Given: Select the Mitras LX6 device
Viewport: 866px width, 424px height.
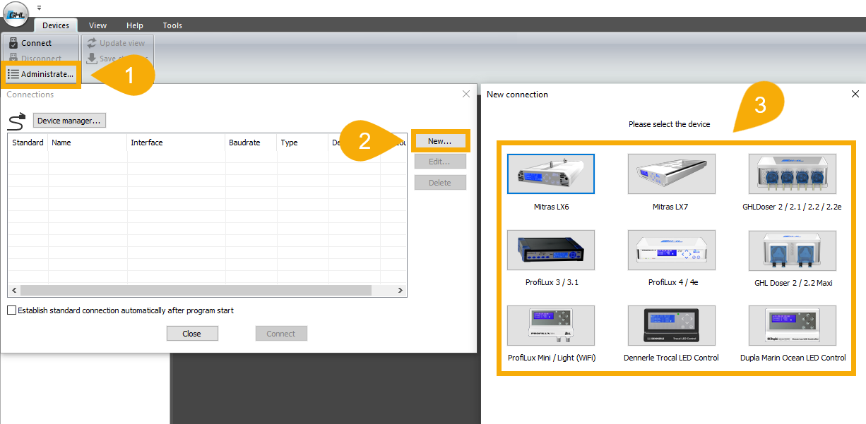Looking at the screenshot, I should click(x=551, y=174).
